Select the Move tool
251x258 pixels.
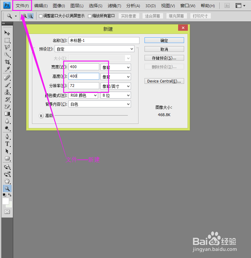7,33
